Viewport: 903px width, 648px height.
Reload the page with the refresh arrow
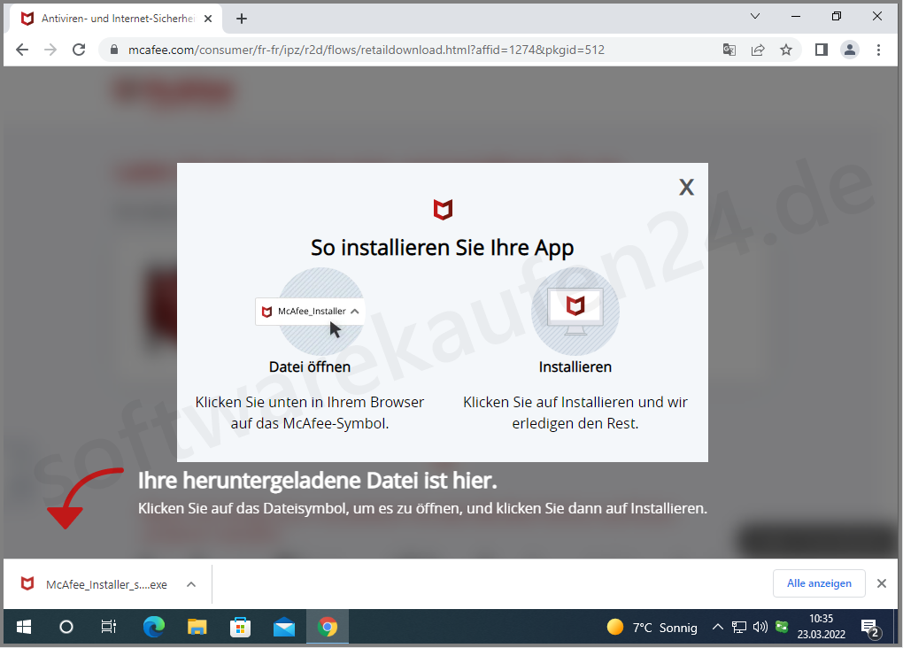coord(78,50)
